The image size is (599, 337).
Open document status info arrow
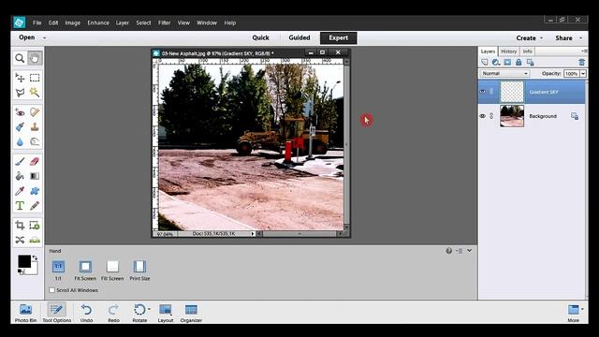(x=253, y=233)
